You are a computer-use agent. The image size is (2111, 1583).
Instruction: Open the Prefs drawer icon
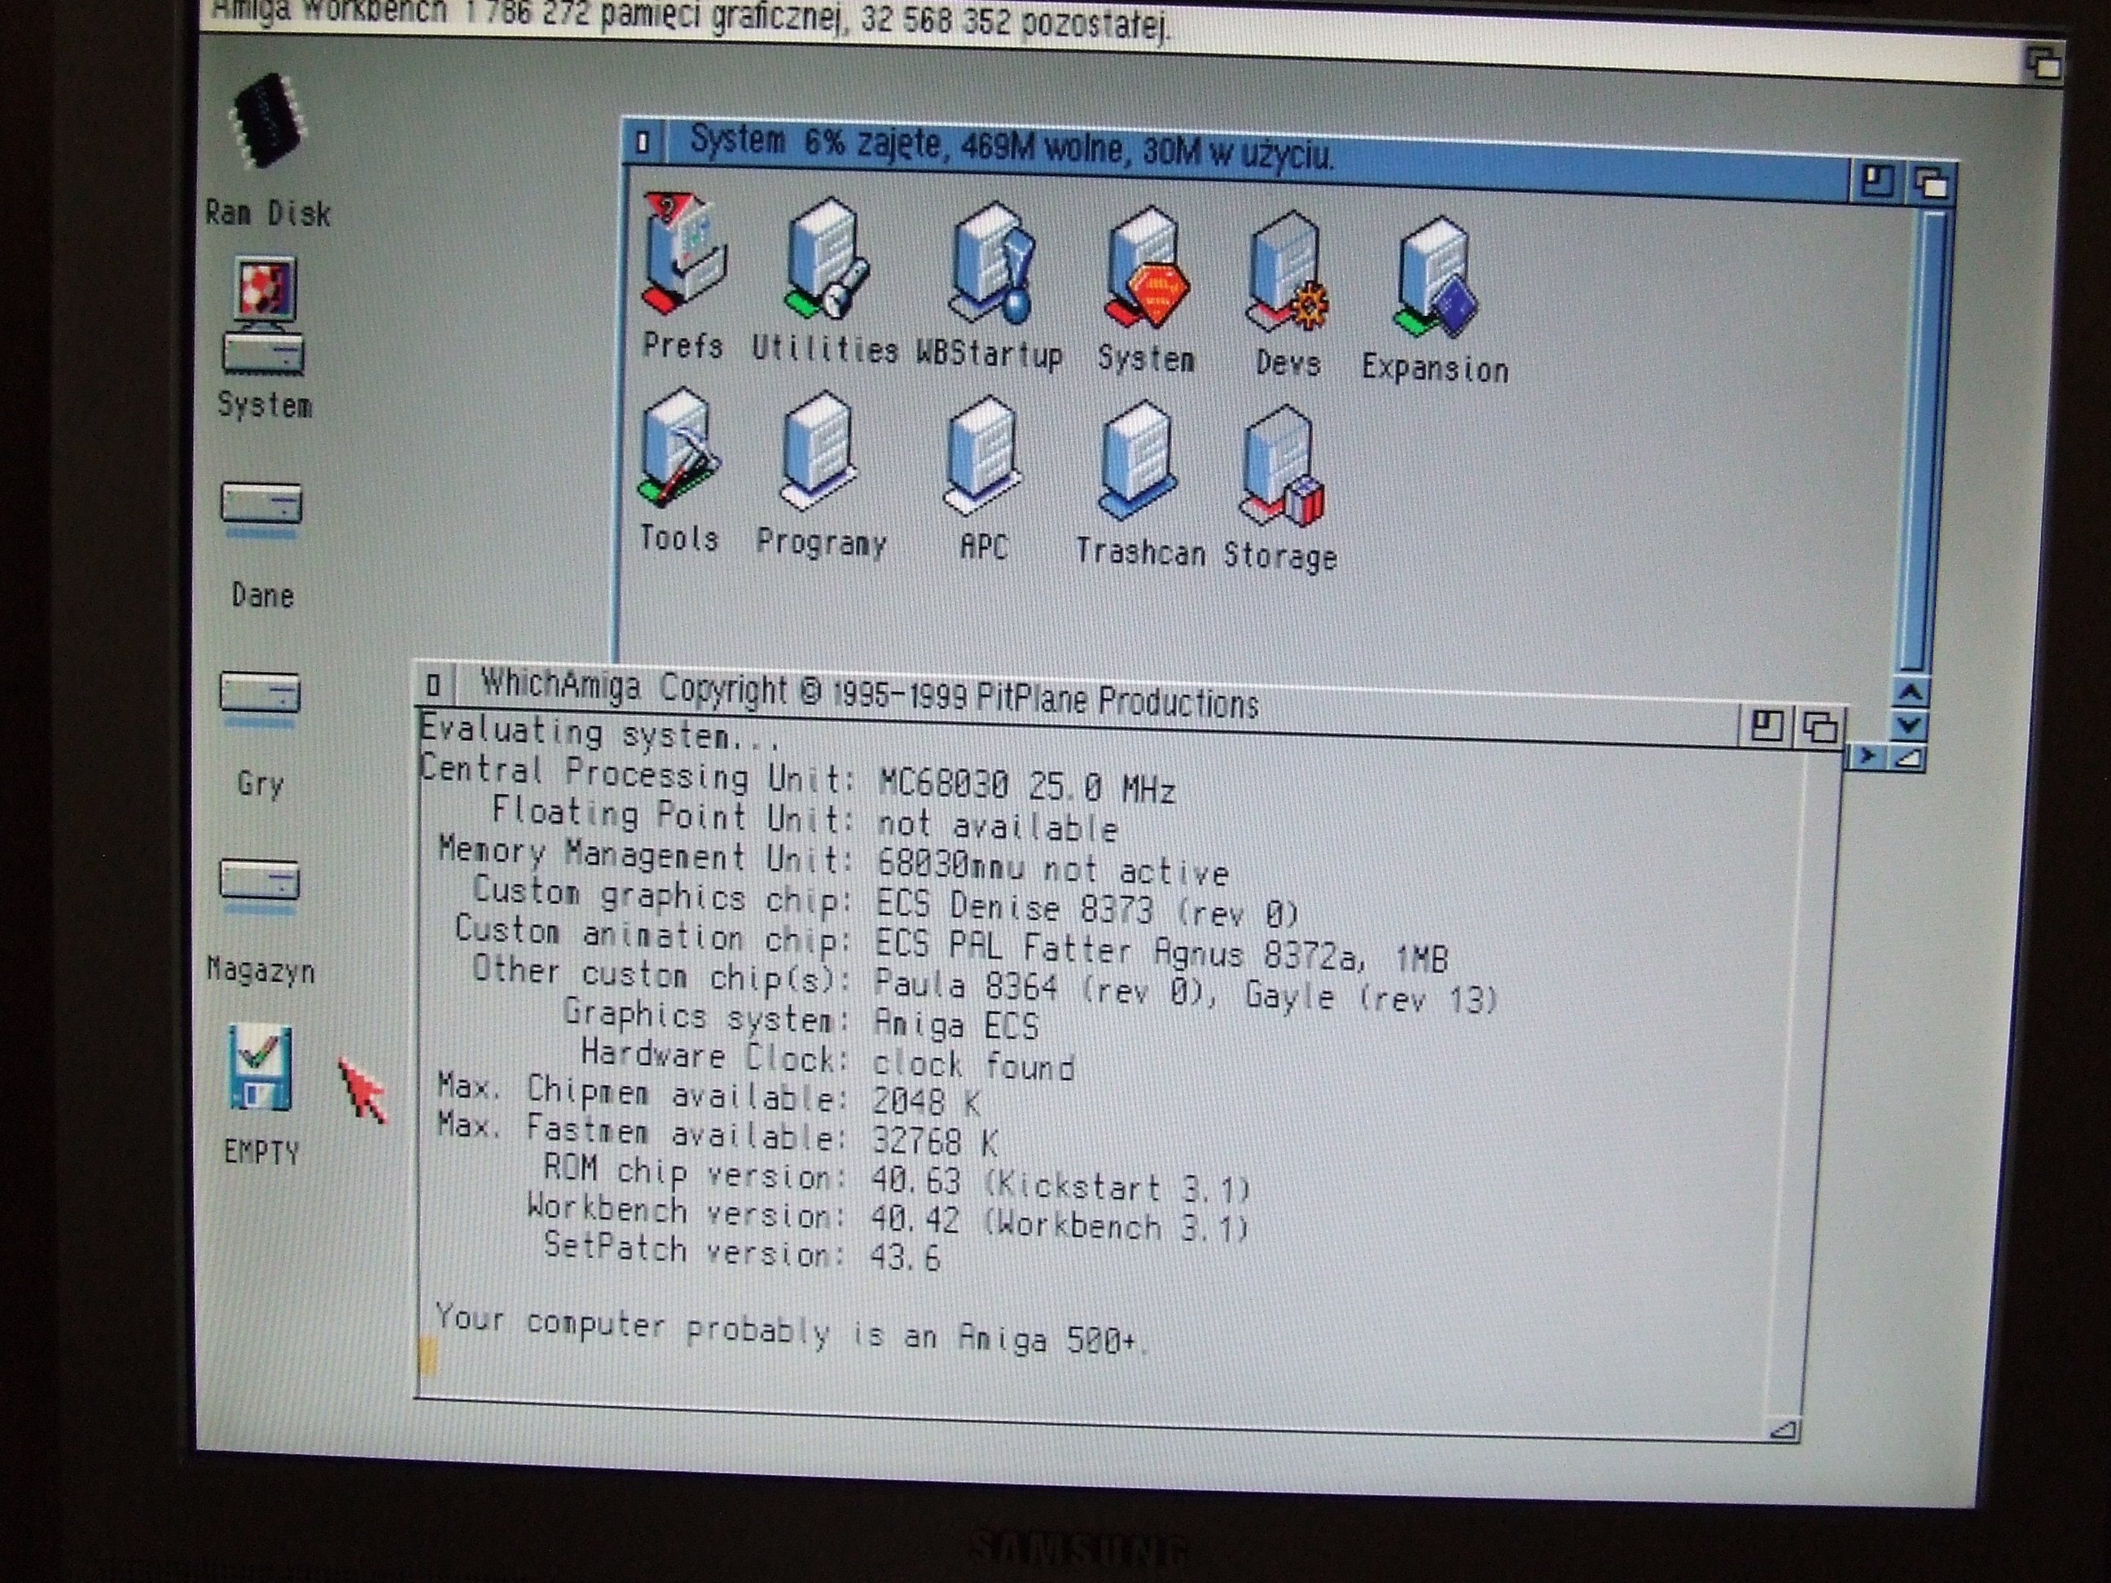click(x=683, y=254)
